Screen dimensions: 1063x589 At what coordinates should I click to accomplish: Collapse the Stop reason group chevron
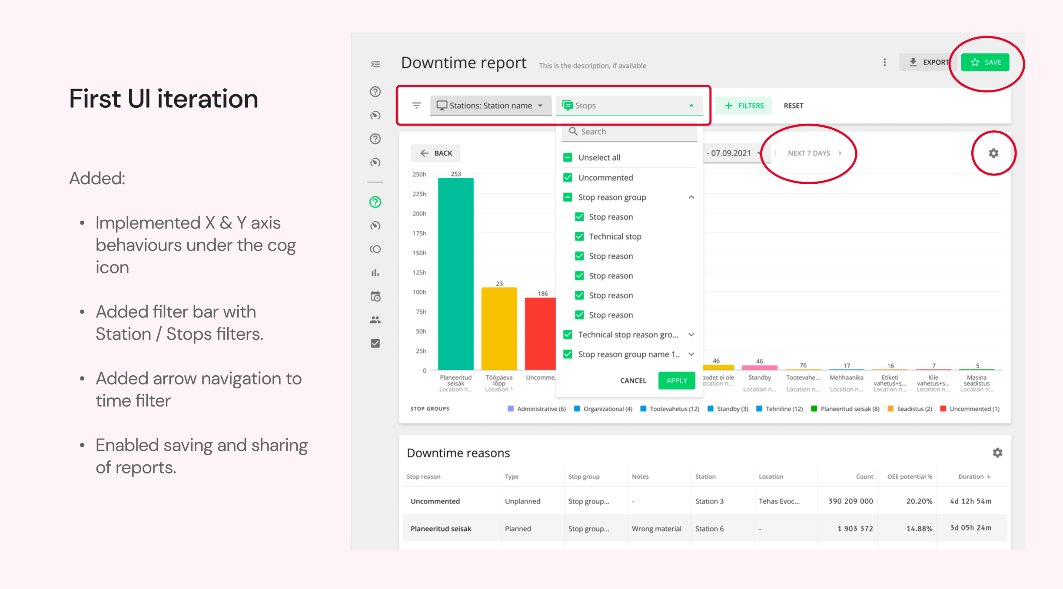pyautogui.click(x=691, y=197)
